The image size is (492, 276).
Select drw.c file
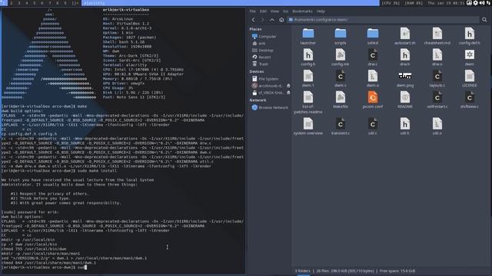(x=372, y=58)
